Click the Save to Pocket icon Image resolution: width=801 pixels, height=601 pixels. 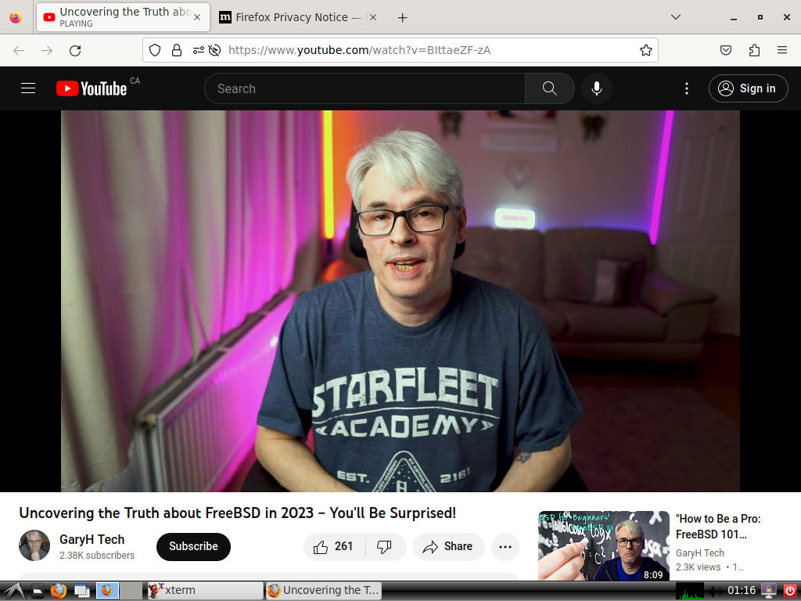click(726, 50)
